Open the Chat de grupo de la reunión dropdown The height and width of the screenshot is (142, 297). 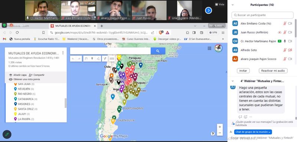[x=253, y=132]
